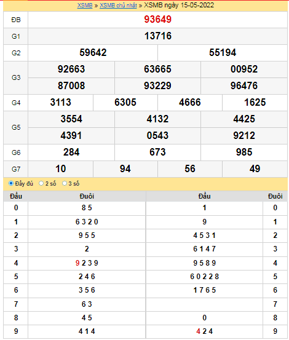Select the Đầy đủ radio option
The image size is (289, 340).
click(x=11, y=183)
